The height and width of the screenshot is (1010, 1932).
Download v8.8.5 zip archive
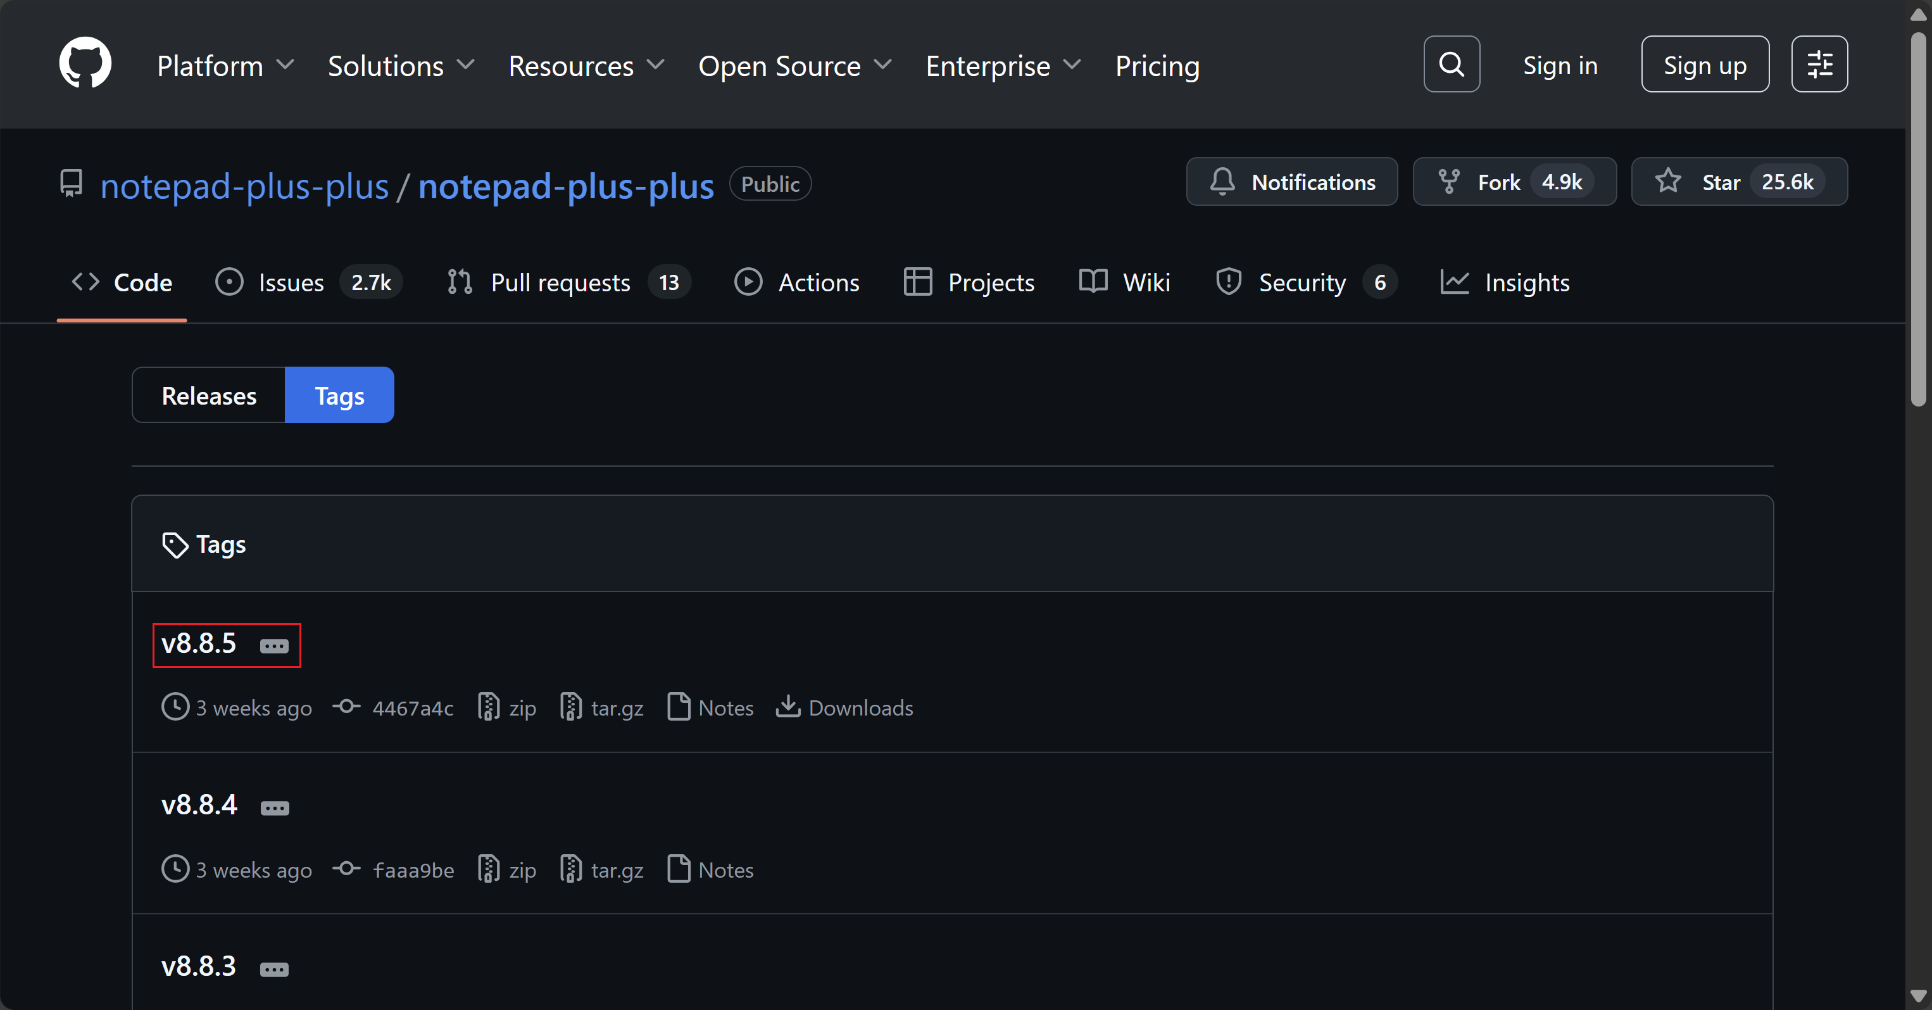coord(507,707)
